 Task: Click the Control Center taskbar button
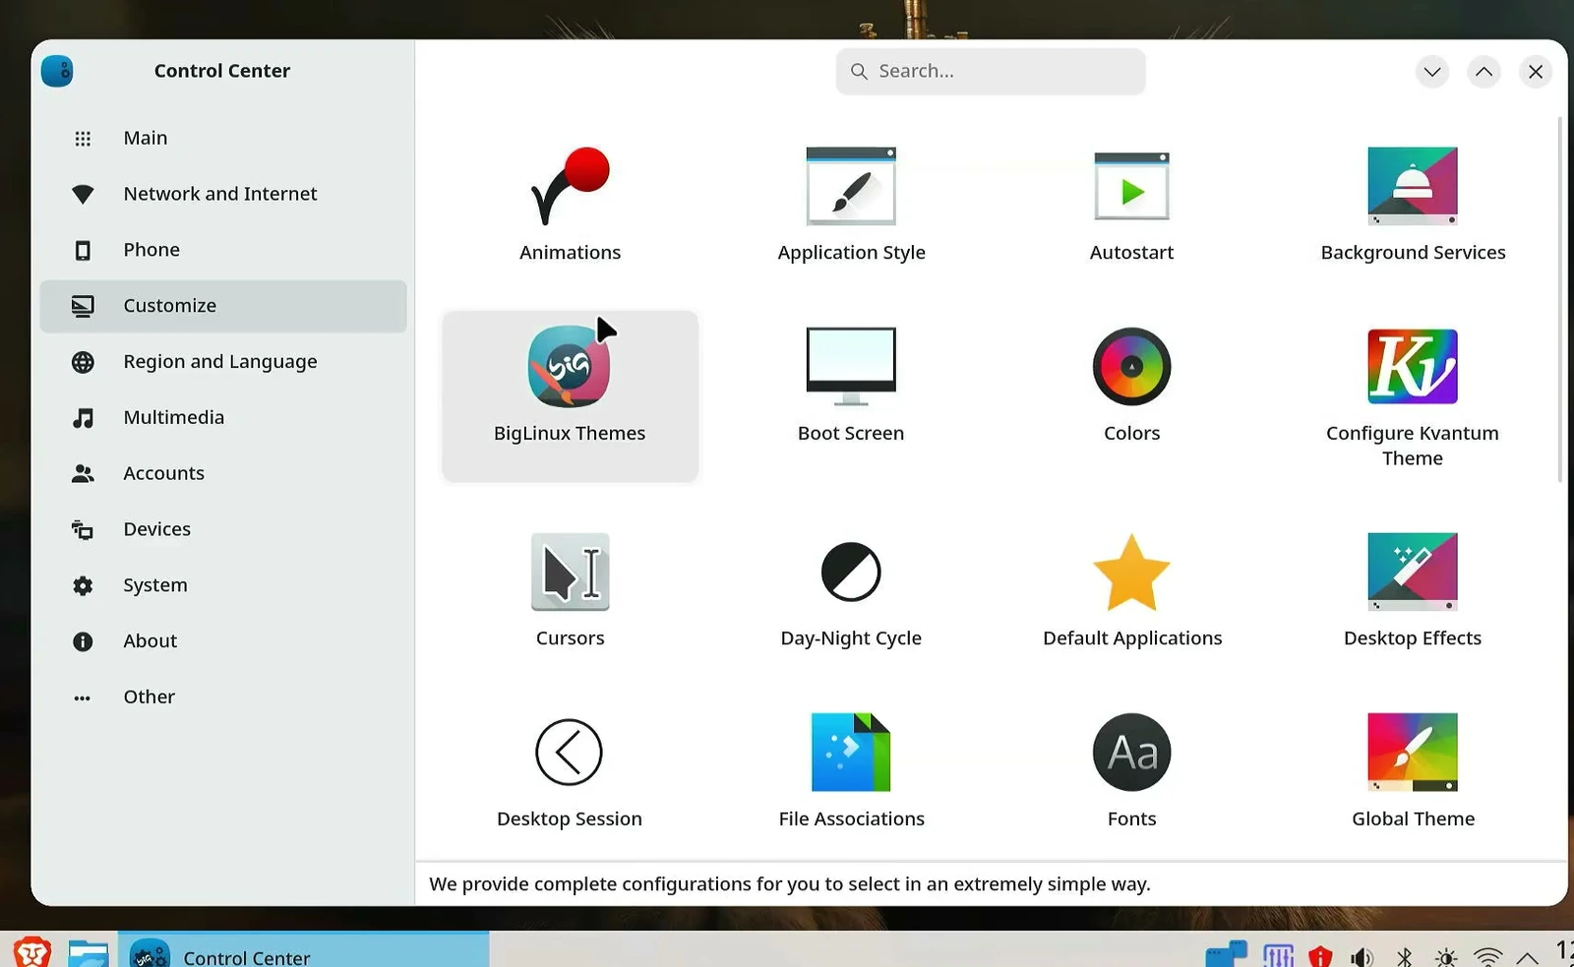click(x=304, y=950)
